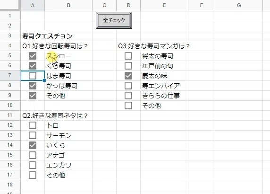Viewport: 270px width, 194px height.
Task: Check the 江戸前の旬 checkbox
Action: coord(128,66)
